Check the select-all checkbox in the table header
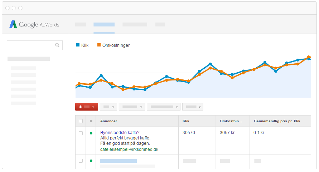 81,121
